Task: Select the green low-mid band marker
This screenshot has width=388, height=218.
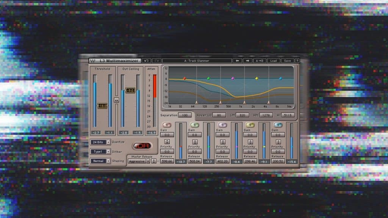Action: click(x=209, y=78)
